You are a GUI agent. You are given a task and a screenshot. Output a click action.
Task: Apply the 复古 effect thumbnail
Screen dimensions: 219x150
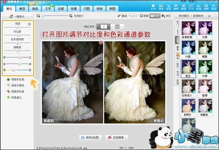tap(188, 69)
